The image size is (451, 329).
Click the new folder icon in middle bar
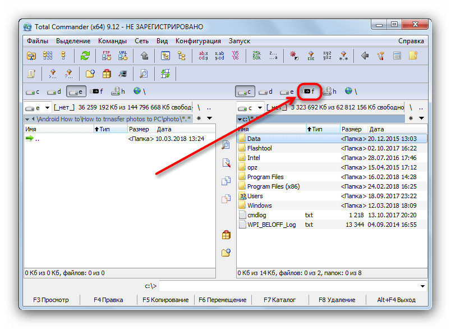coord(226,253)
